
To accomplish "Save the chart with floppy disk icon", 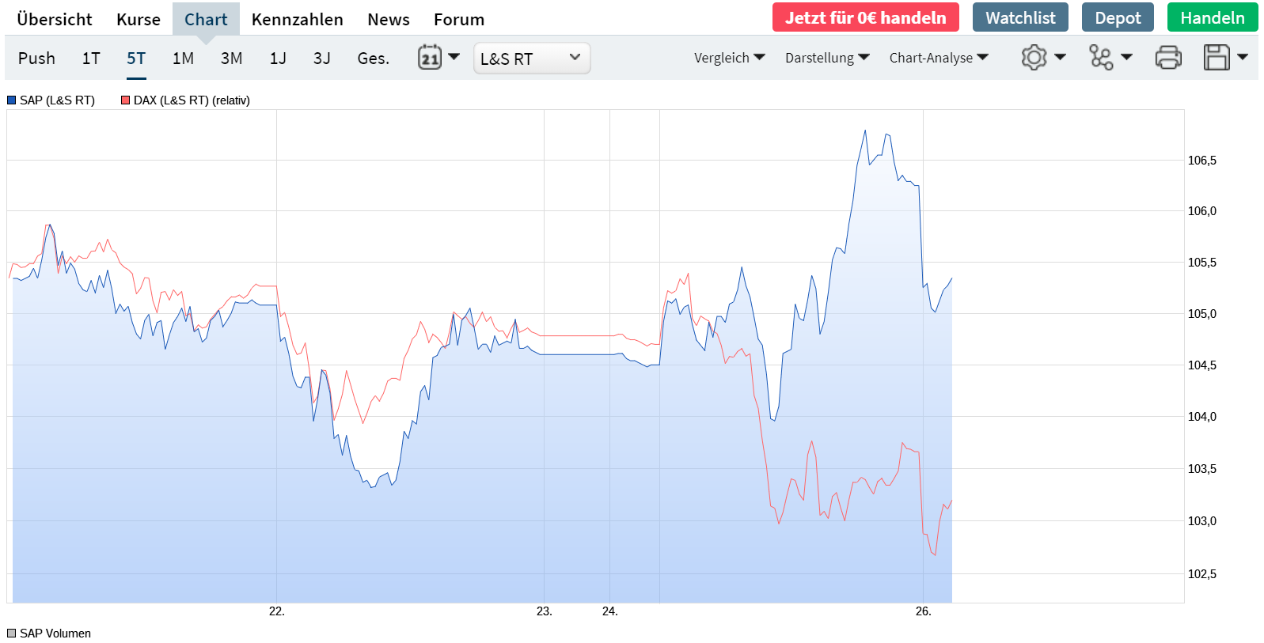I will pos(1217,57).
